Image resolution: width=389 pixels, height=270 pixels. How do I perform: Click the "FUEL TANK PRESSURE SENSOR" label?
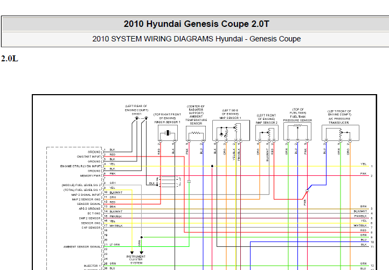(x=297, y=118)
